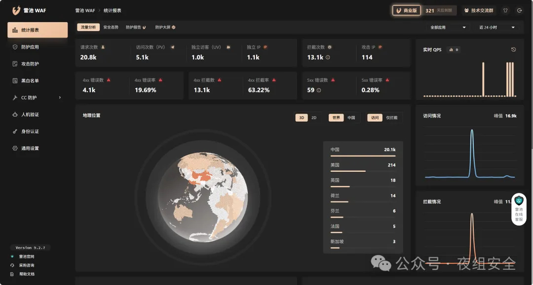Screen dimensions: 533x285
Task: Show 访问 data on the map
Action: [x=375, y=118]
